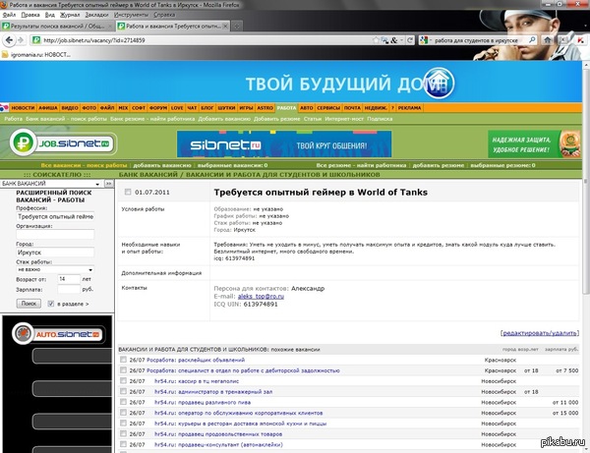Image resolution: width=590 pixels, height=453 pixels.
Task: Click the auto.sibnet logo in sidebar
Action: point(57,333)
